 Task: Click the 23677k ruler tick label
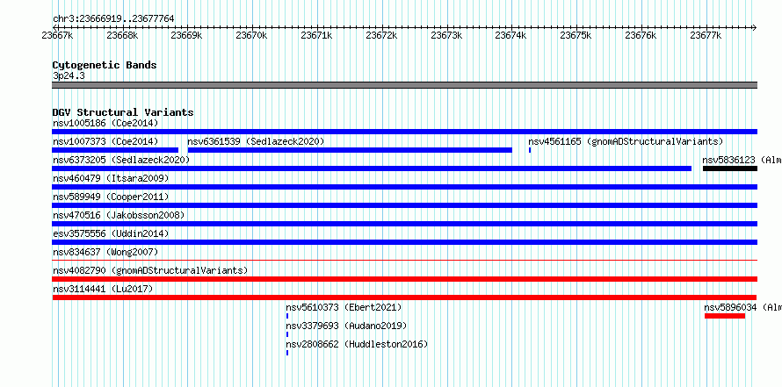pos(706,35)
